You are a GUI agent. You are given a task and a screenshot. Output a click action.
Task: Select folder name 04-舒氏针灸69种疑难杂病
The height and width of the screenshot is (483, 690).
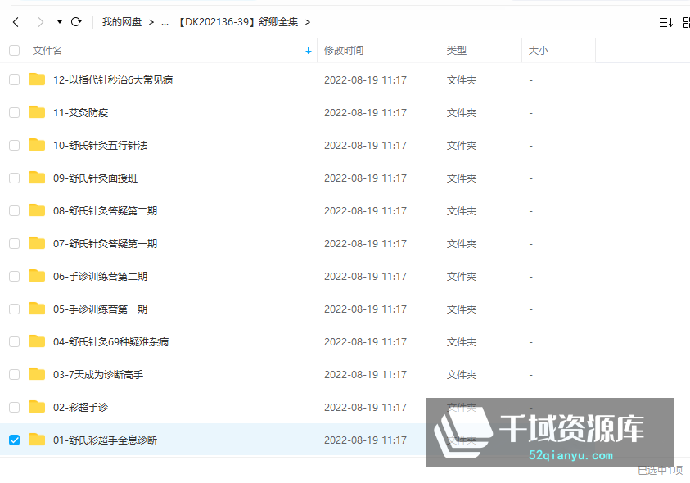(x=110, y=341)
